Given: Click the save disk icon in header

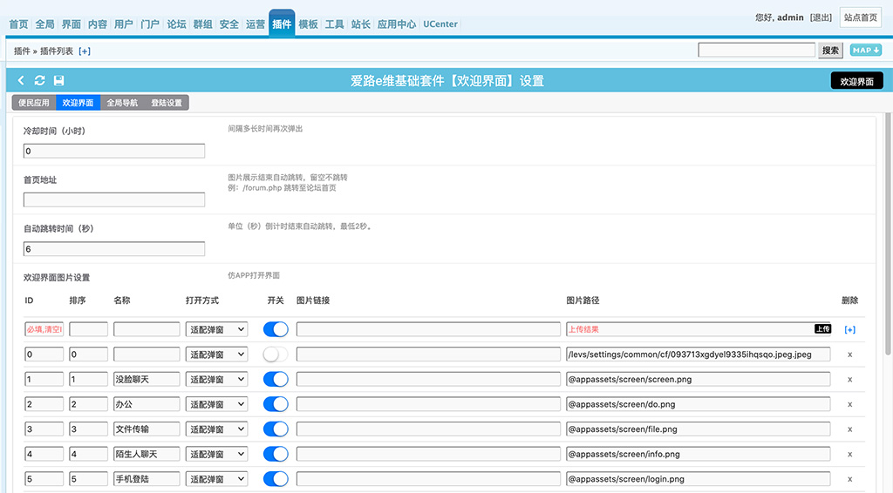Looking at the screenshot, I should [x=58, y=81].
